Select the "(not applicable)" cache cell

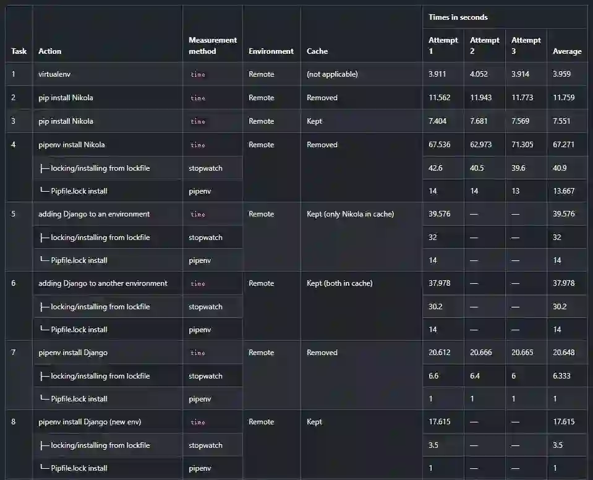pyautogui.click(x=332, y=74)
